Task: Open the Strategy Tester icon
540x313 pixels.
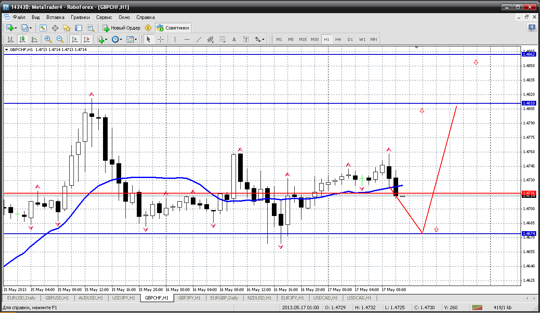Action: pyautogui.click(x=90, y=28)
